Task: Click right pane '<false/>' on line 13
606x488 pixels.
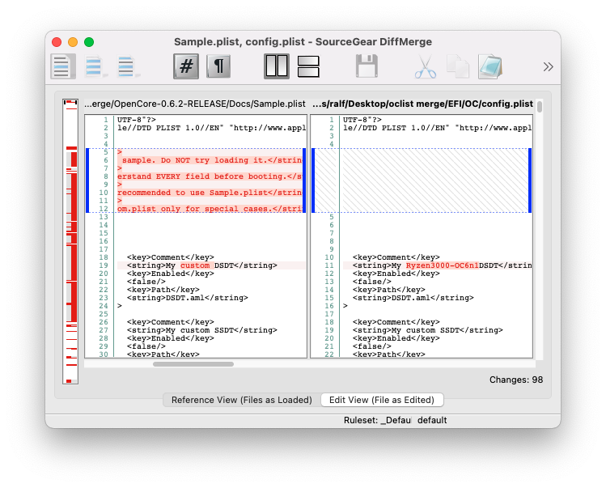Action: [372, 282]
